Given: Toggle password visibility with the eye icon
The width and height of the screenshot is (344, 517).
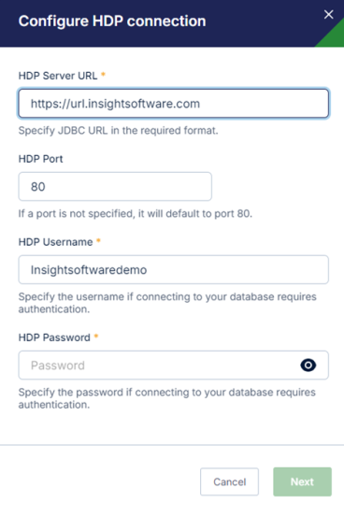Looking at the screenshot, I should tap(308, 366).
